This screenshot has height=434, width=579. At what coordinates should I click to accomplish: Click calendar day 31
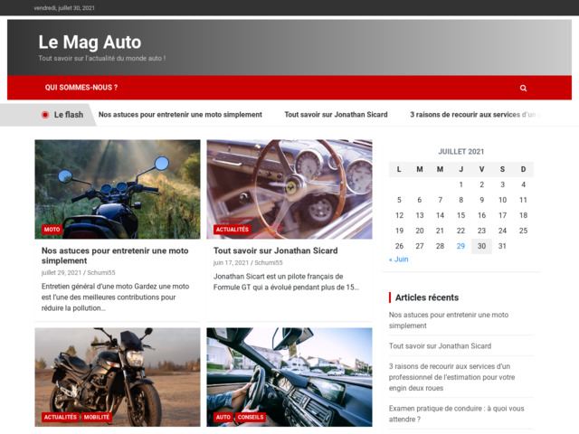502,246
